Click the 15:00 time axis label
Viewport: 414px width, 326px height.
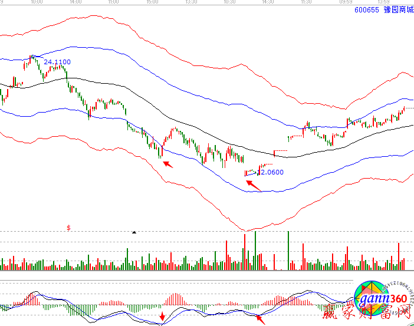[x=152, y=2]
